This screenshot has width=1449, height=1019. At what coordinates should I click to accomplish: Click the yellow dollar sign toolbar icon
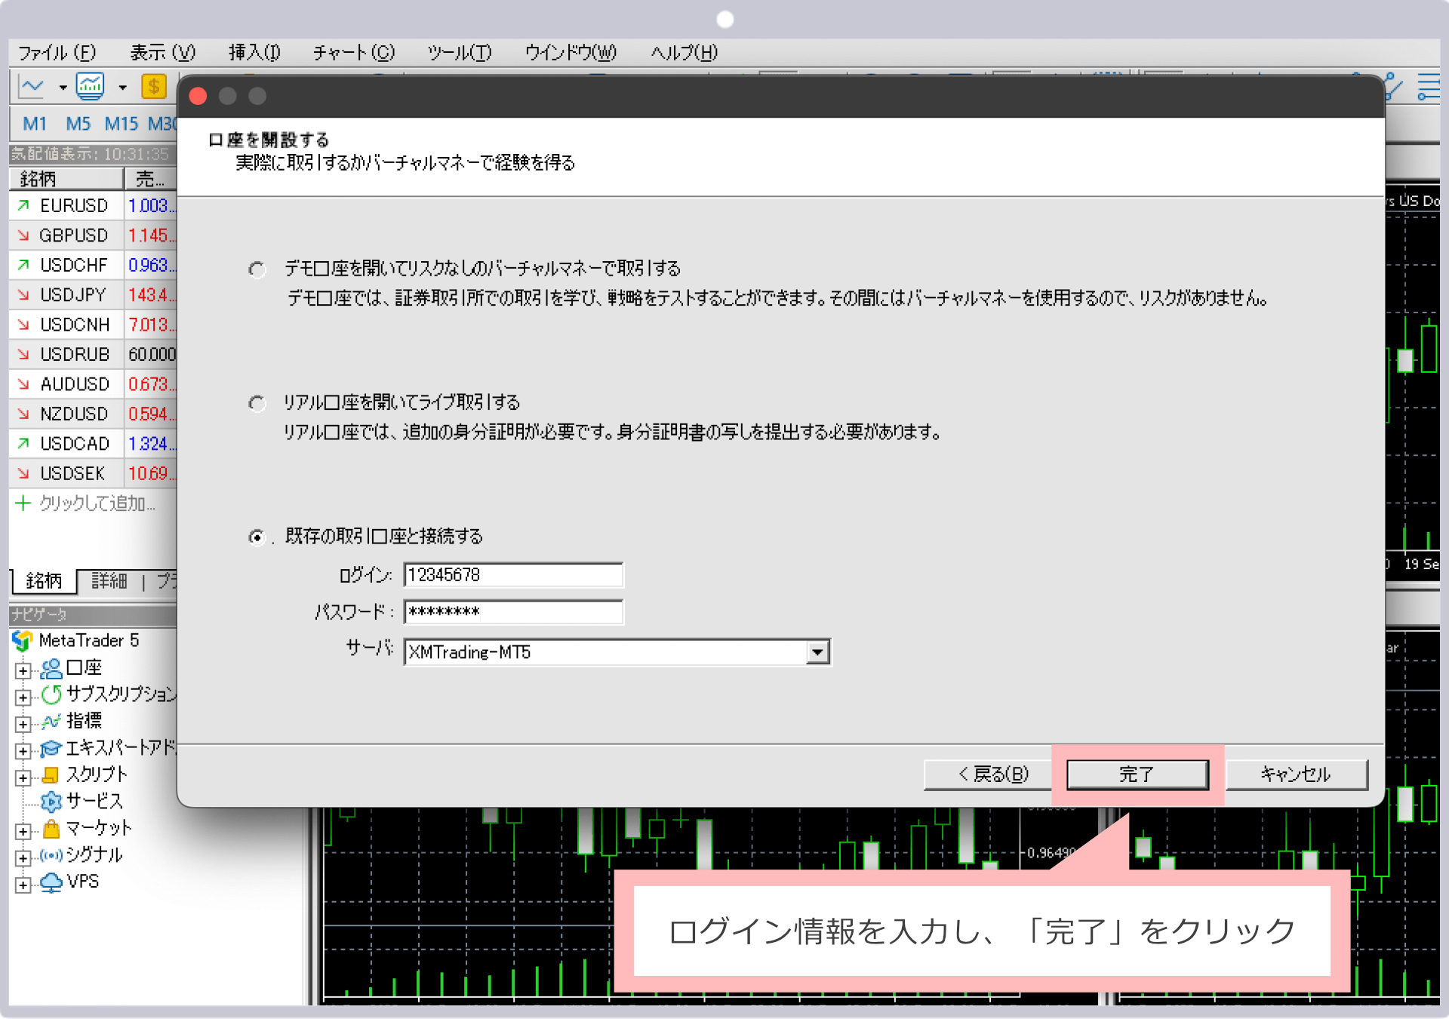(154, 86)
